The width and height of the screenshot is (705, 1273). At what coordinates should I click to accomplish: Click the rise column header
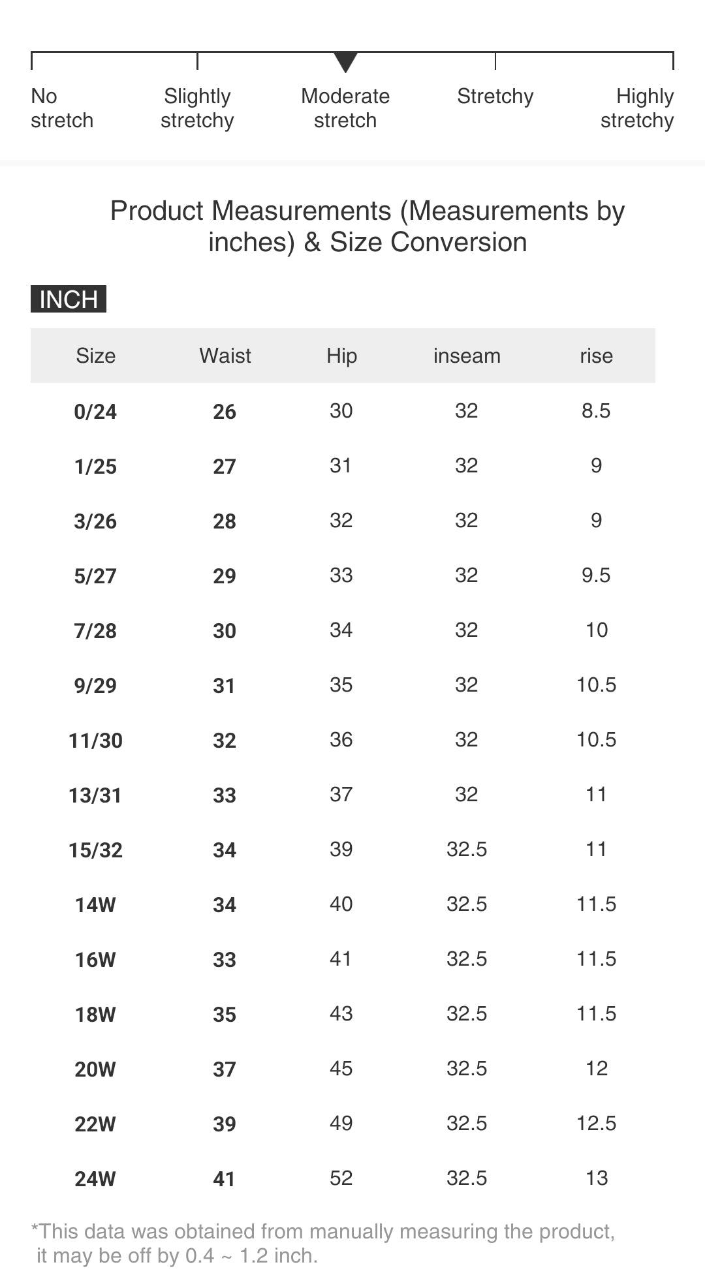[x=596, y=356]
